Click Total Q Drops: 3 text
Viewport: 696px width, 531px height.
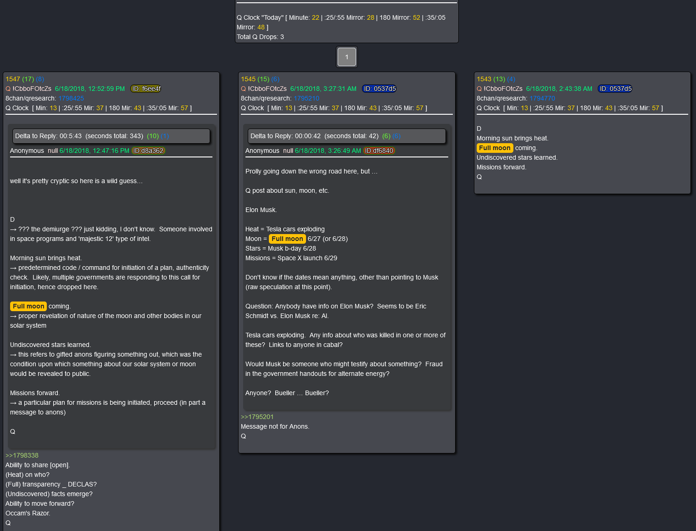(260, 37)
